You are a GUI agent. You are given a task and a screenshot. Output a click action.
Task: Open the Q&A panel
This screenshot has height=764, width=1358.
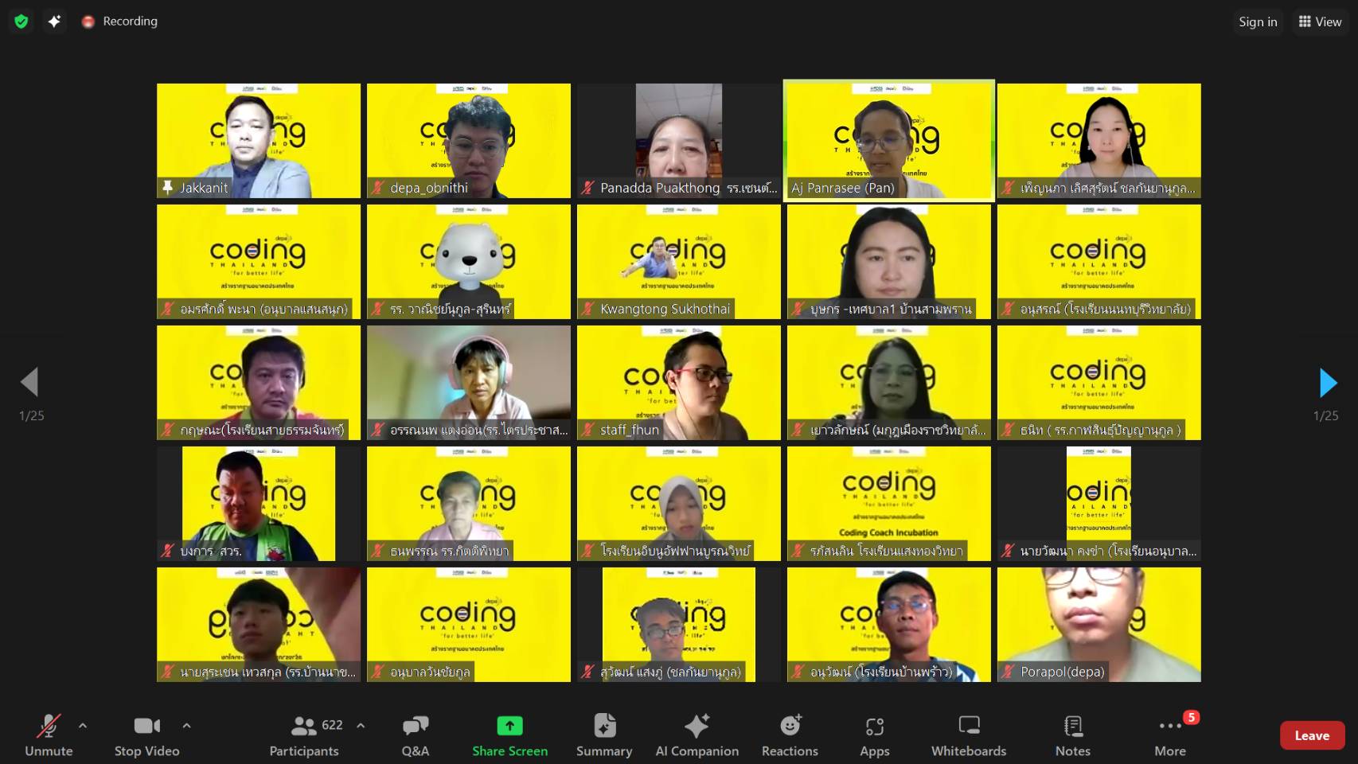[415, 735]
